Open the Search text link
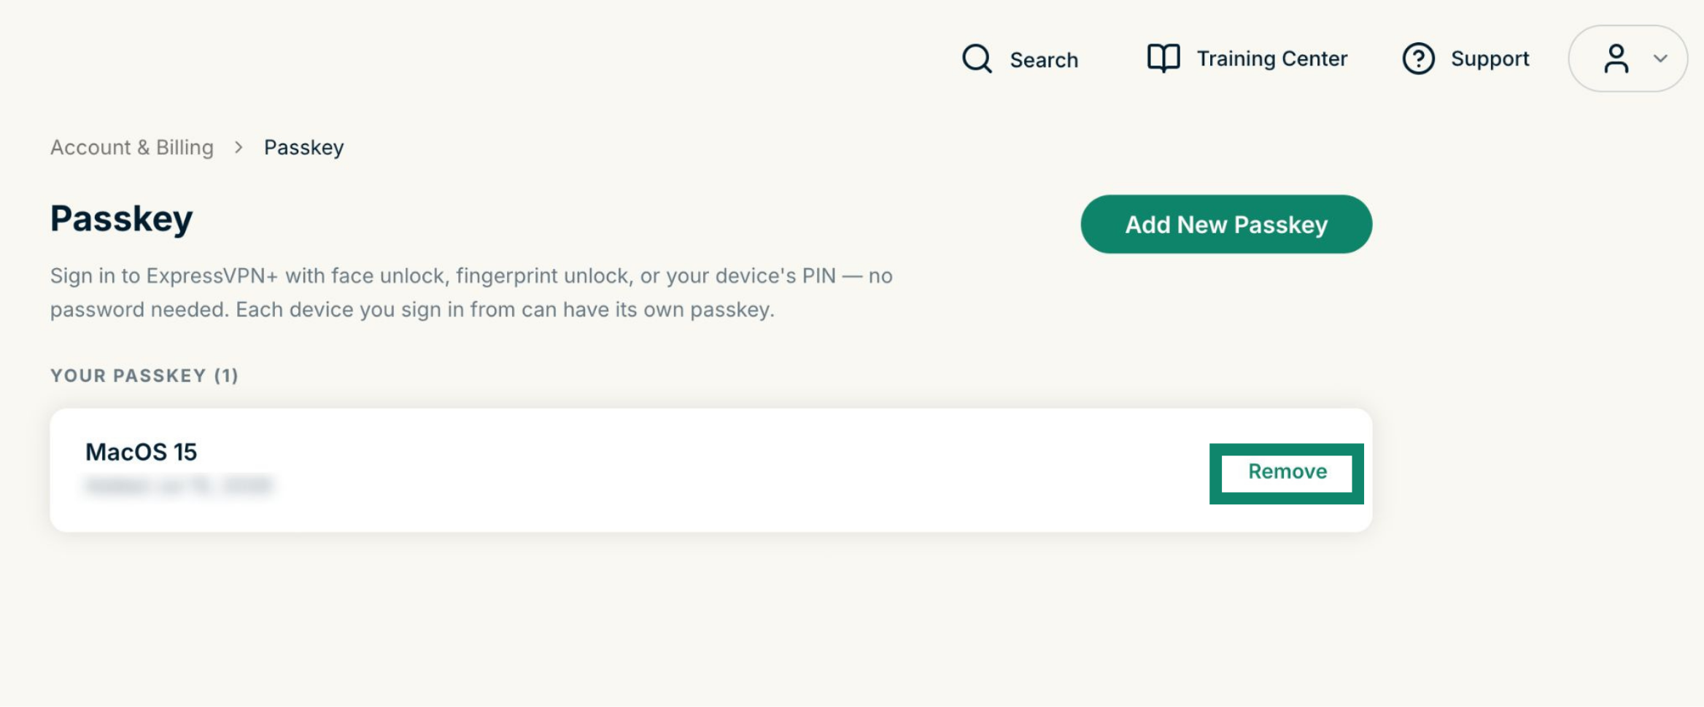This screenshot has width=1704, height=707. click(x=1044, y=59)
